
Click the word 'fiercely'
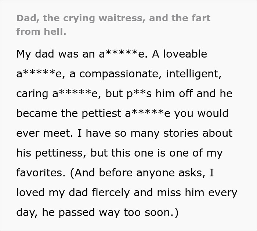coord(111,192)
